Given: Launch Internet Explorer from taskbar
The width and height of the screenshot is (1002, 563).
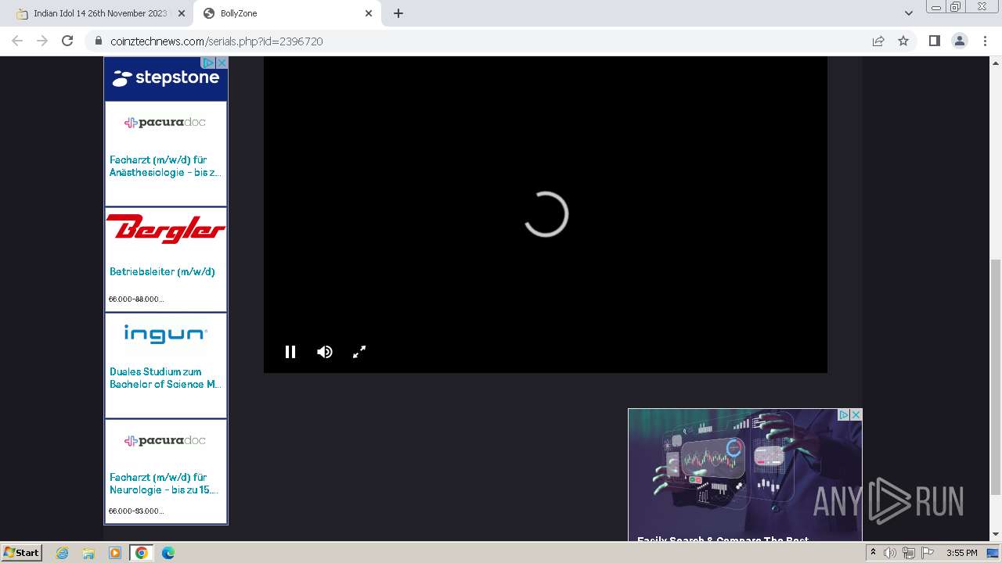Looking at the screenshot, I should click(x=63, y=553).
